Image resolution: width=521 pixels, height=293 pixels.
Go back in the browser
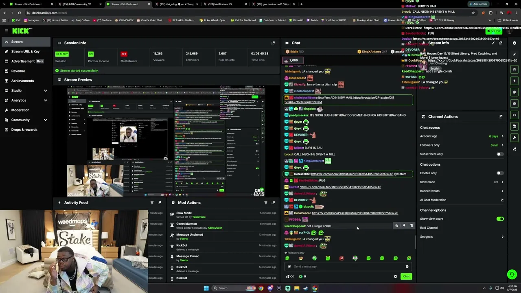coord(4,13)
